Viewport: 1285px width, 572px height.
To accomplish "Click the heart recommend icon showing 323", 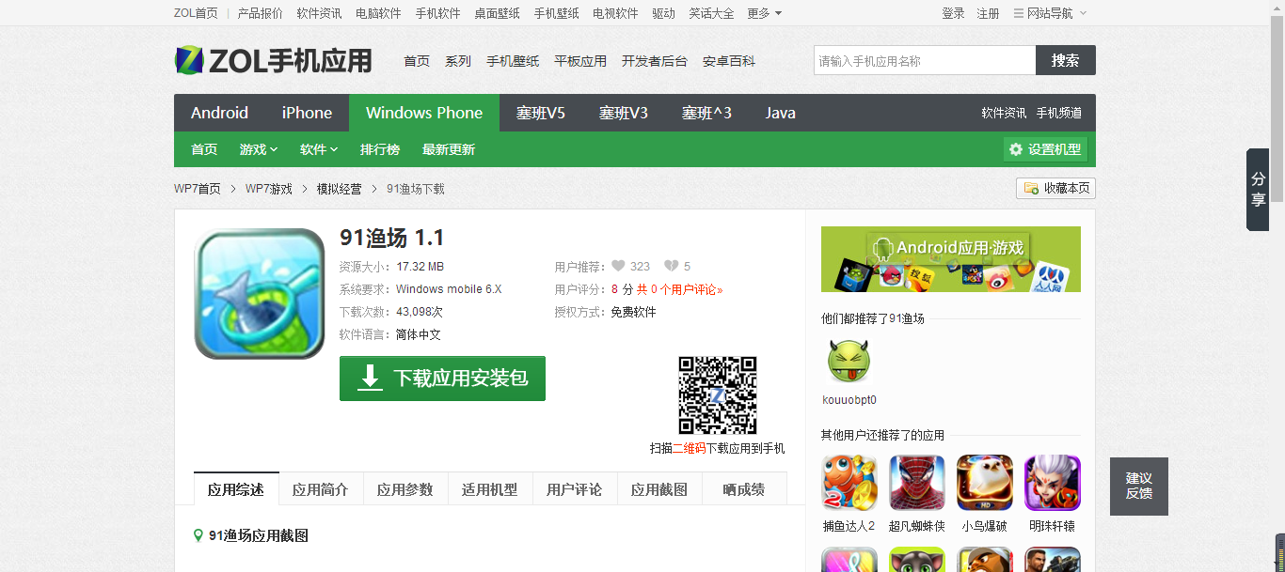I will (x=618, y=266).
